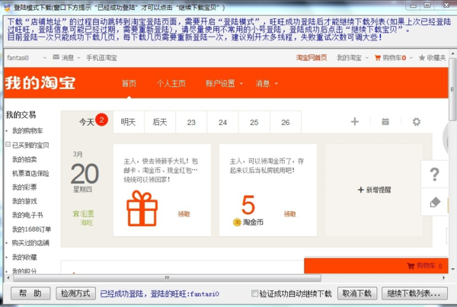Viewport: 457px width, 307px height.
Task: Open the 淘宝网首页 link
Action: click(312, 58)
